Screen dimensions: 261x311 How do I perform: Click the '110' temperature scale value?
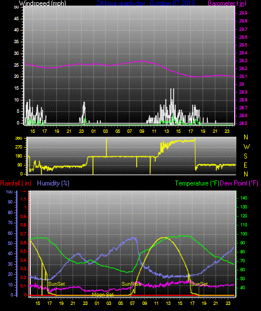click(x=244, y=225)
